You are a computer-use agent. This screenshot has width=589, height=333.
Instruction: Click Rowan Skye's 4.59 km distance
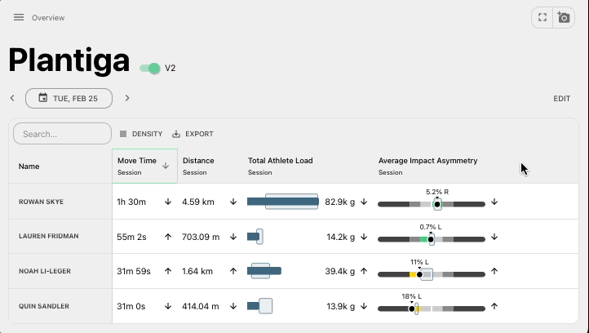click(x=198, y=202)
